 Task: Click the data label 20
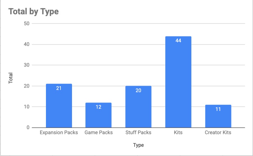[138, 90]
